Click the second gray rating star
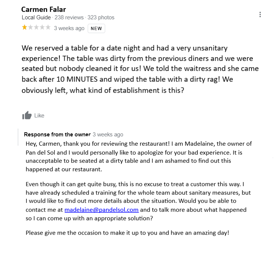The image size is (278, 262). 30,27
